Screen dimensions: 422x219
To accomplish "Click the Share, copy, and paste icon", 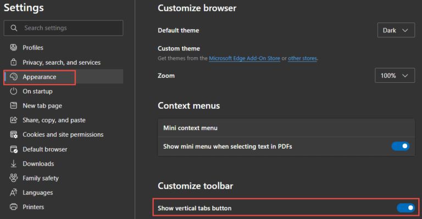I will click(13, 120).
